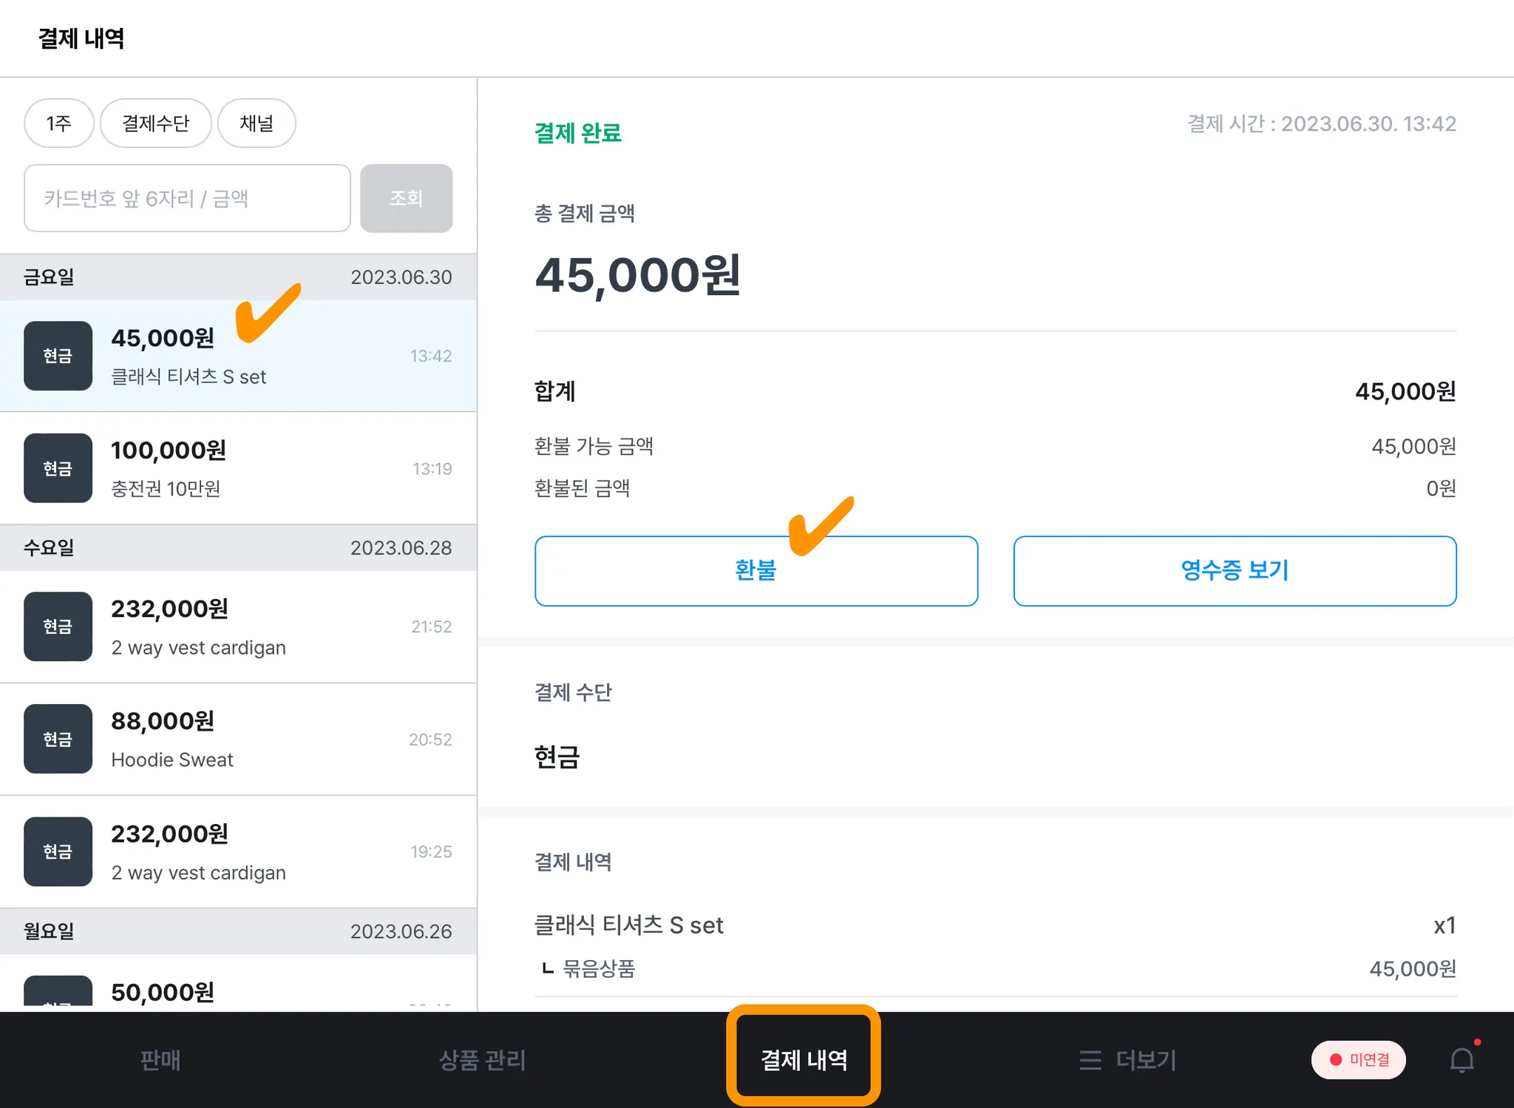Image resolution: width=1514 pixels, height=1108 pixels.
Task: Click 현금 badge on 100,000원 payment
Action: pos(58,468)
